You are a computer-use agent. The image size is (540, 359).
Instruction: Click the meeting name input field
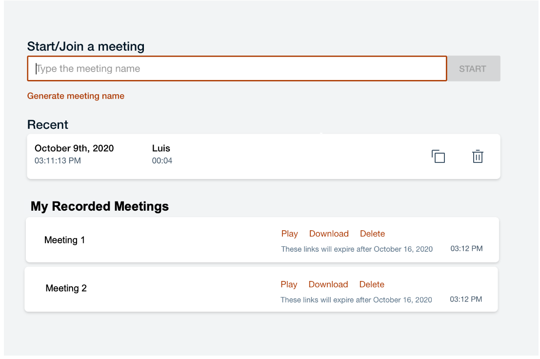click(x=237, y=69)
